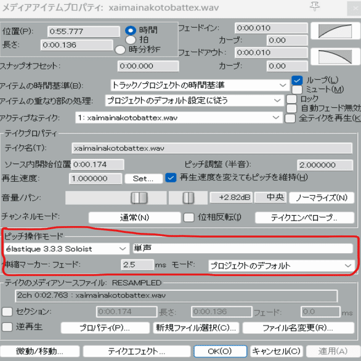The image size is (361, 361).
Task: Enable the 位相反転 checkbox
Action: pos(189,217)
